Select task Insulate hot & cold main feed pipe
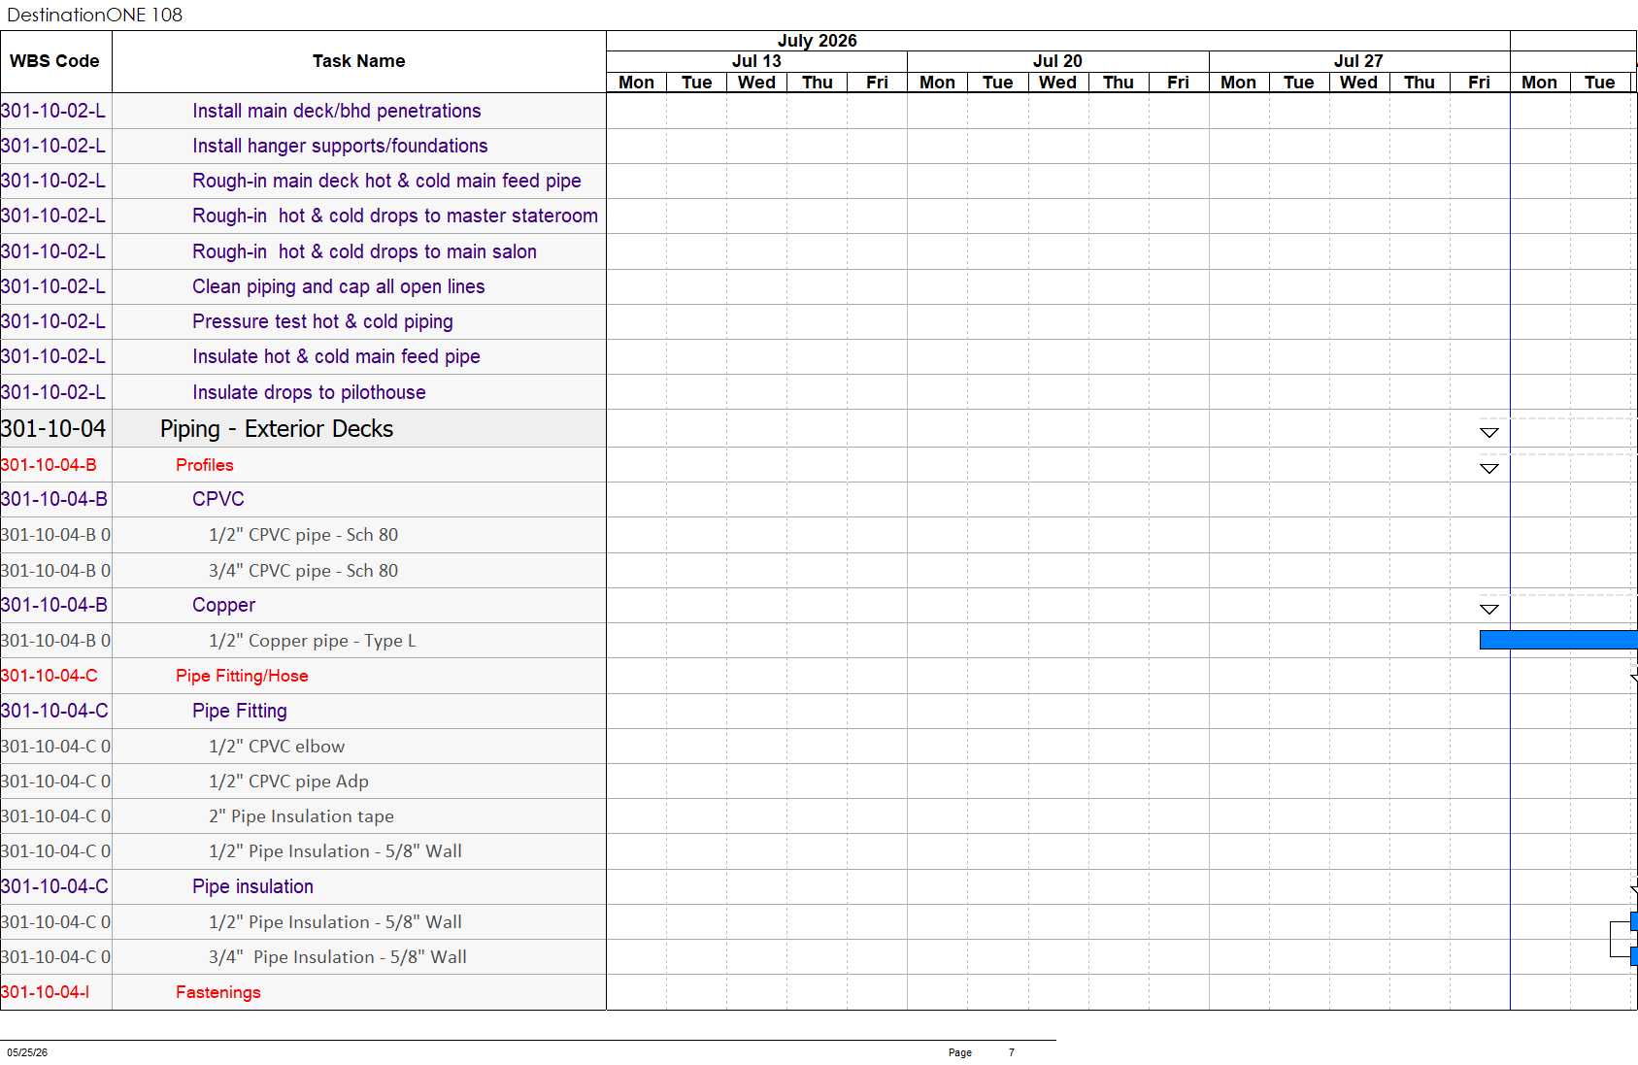 pos(336,356)
